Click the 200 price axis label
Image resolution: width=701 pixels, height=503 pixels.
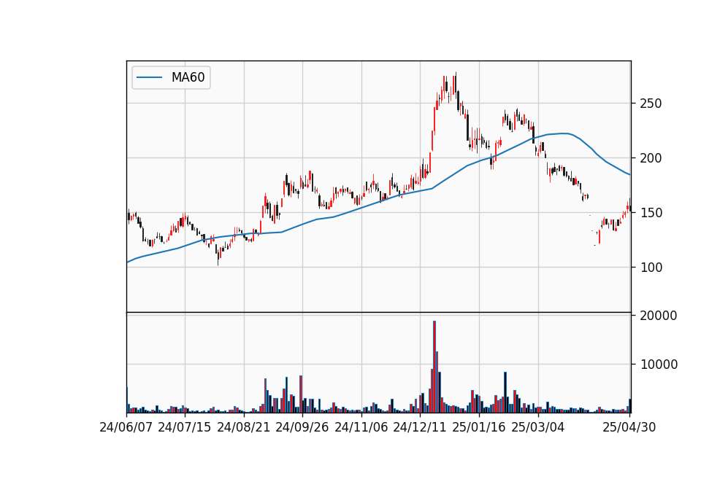pyautogui.click(x=651, y=158)
